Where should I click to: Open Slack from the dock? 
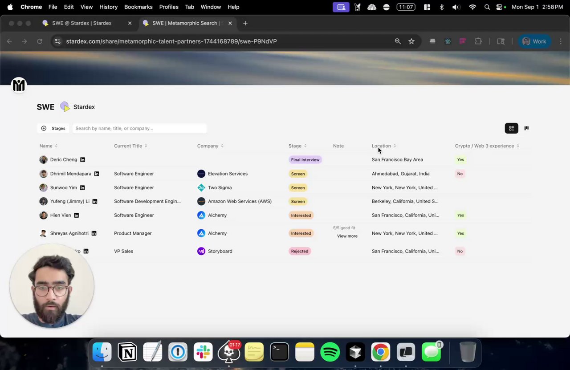[203, 352]
